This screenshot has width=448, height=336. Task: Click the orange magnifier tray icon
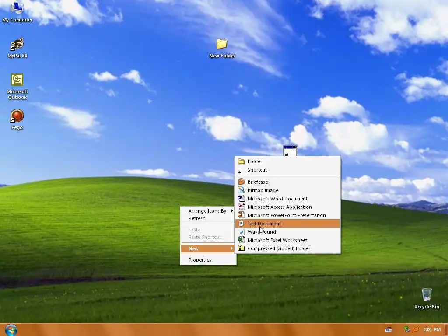[416, 329]
